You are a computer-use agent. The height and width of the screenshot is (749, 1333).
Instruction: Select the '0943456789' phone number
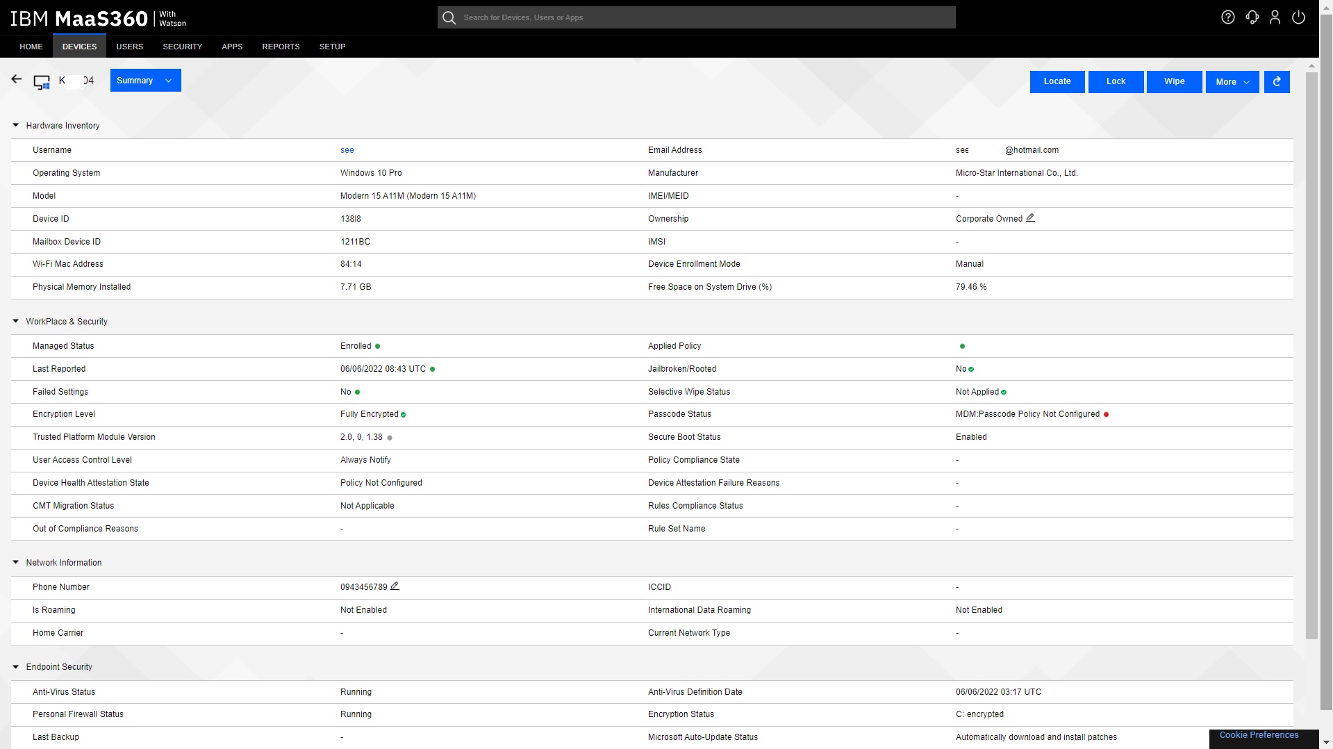363,587
